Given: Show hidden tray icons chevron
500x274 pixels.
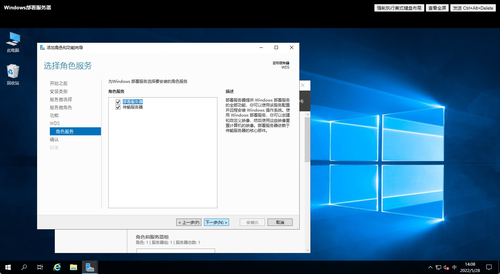Looking at the screenshot, I should point(430,267).
